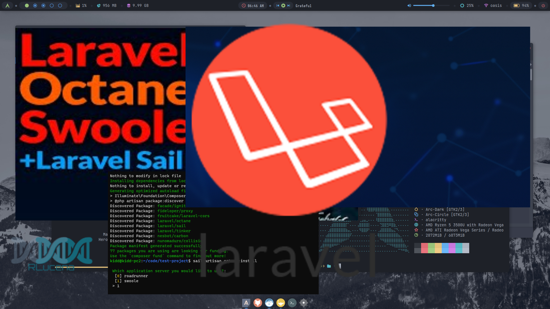550x309 pixels.
Task: Click 'Nothing to modify in lock file' line
Action: (146, 176)
